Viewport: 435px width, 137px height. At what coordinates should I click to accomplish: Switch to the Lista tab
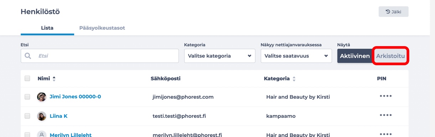[47, 28]
